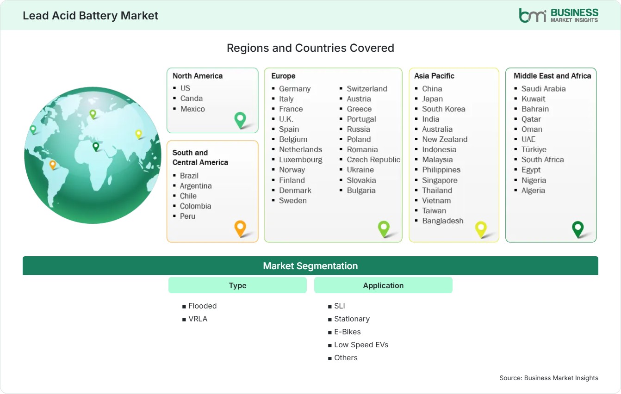The width and height of the screenshot is (621, 394).
Task: Click the Lead Acid Battery Market title
Action: pos(91,16)
